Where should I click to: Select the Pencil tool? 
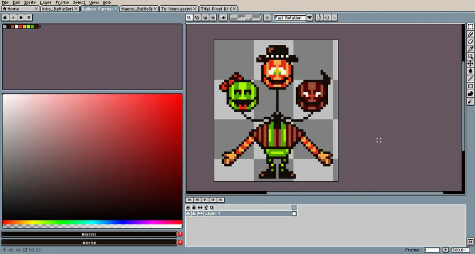(470, 34)
